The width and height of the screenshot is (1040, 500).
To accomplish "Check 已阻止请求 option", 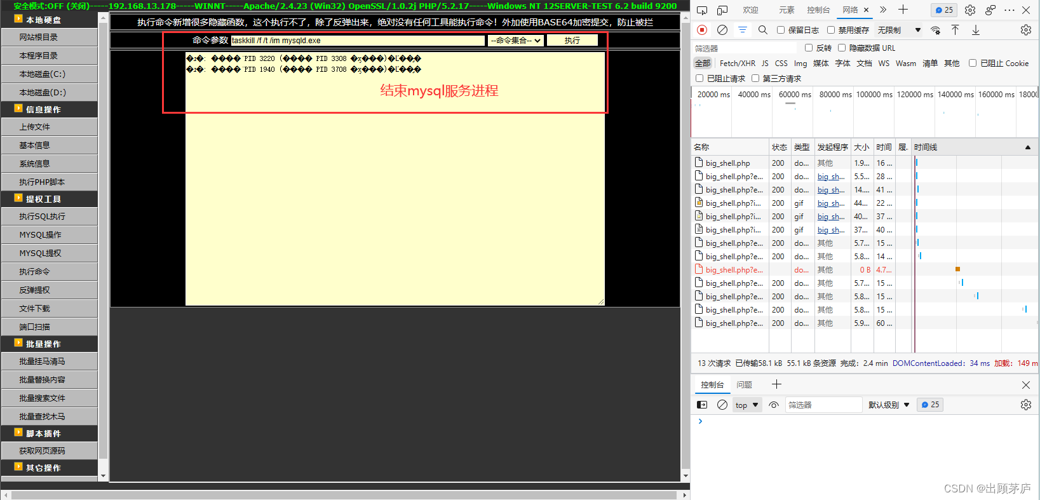I will (x=699, y=78).
